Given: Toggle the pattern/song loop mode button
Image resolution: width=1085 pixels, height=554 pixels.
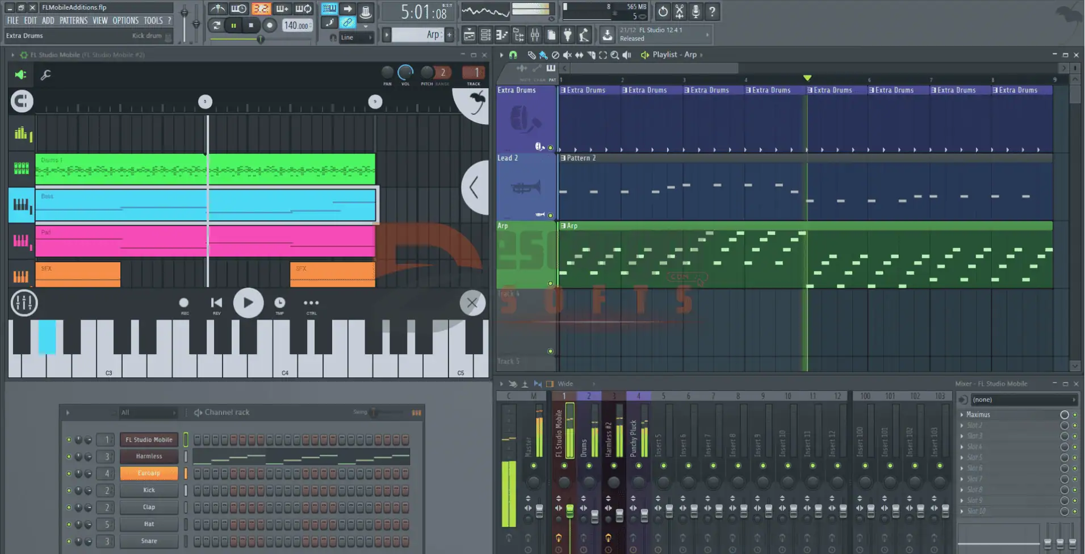Looking at the screenshot, I should pos(216,25).
